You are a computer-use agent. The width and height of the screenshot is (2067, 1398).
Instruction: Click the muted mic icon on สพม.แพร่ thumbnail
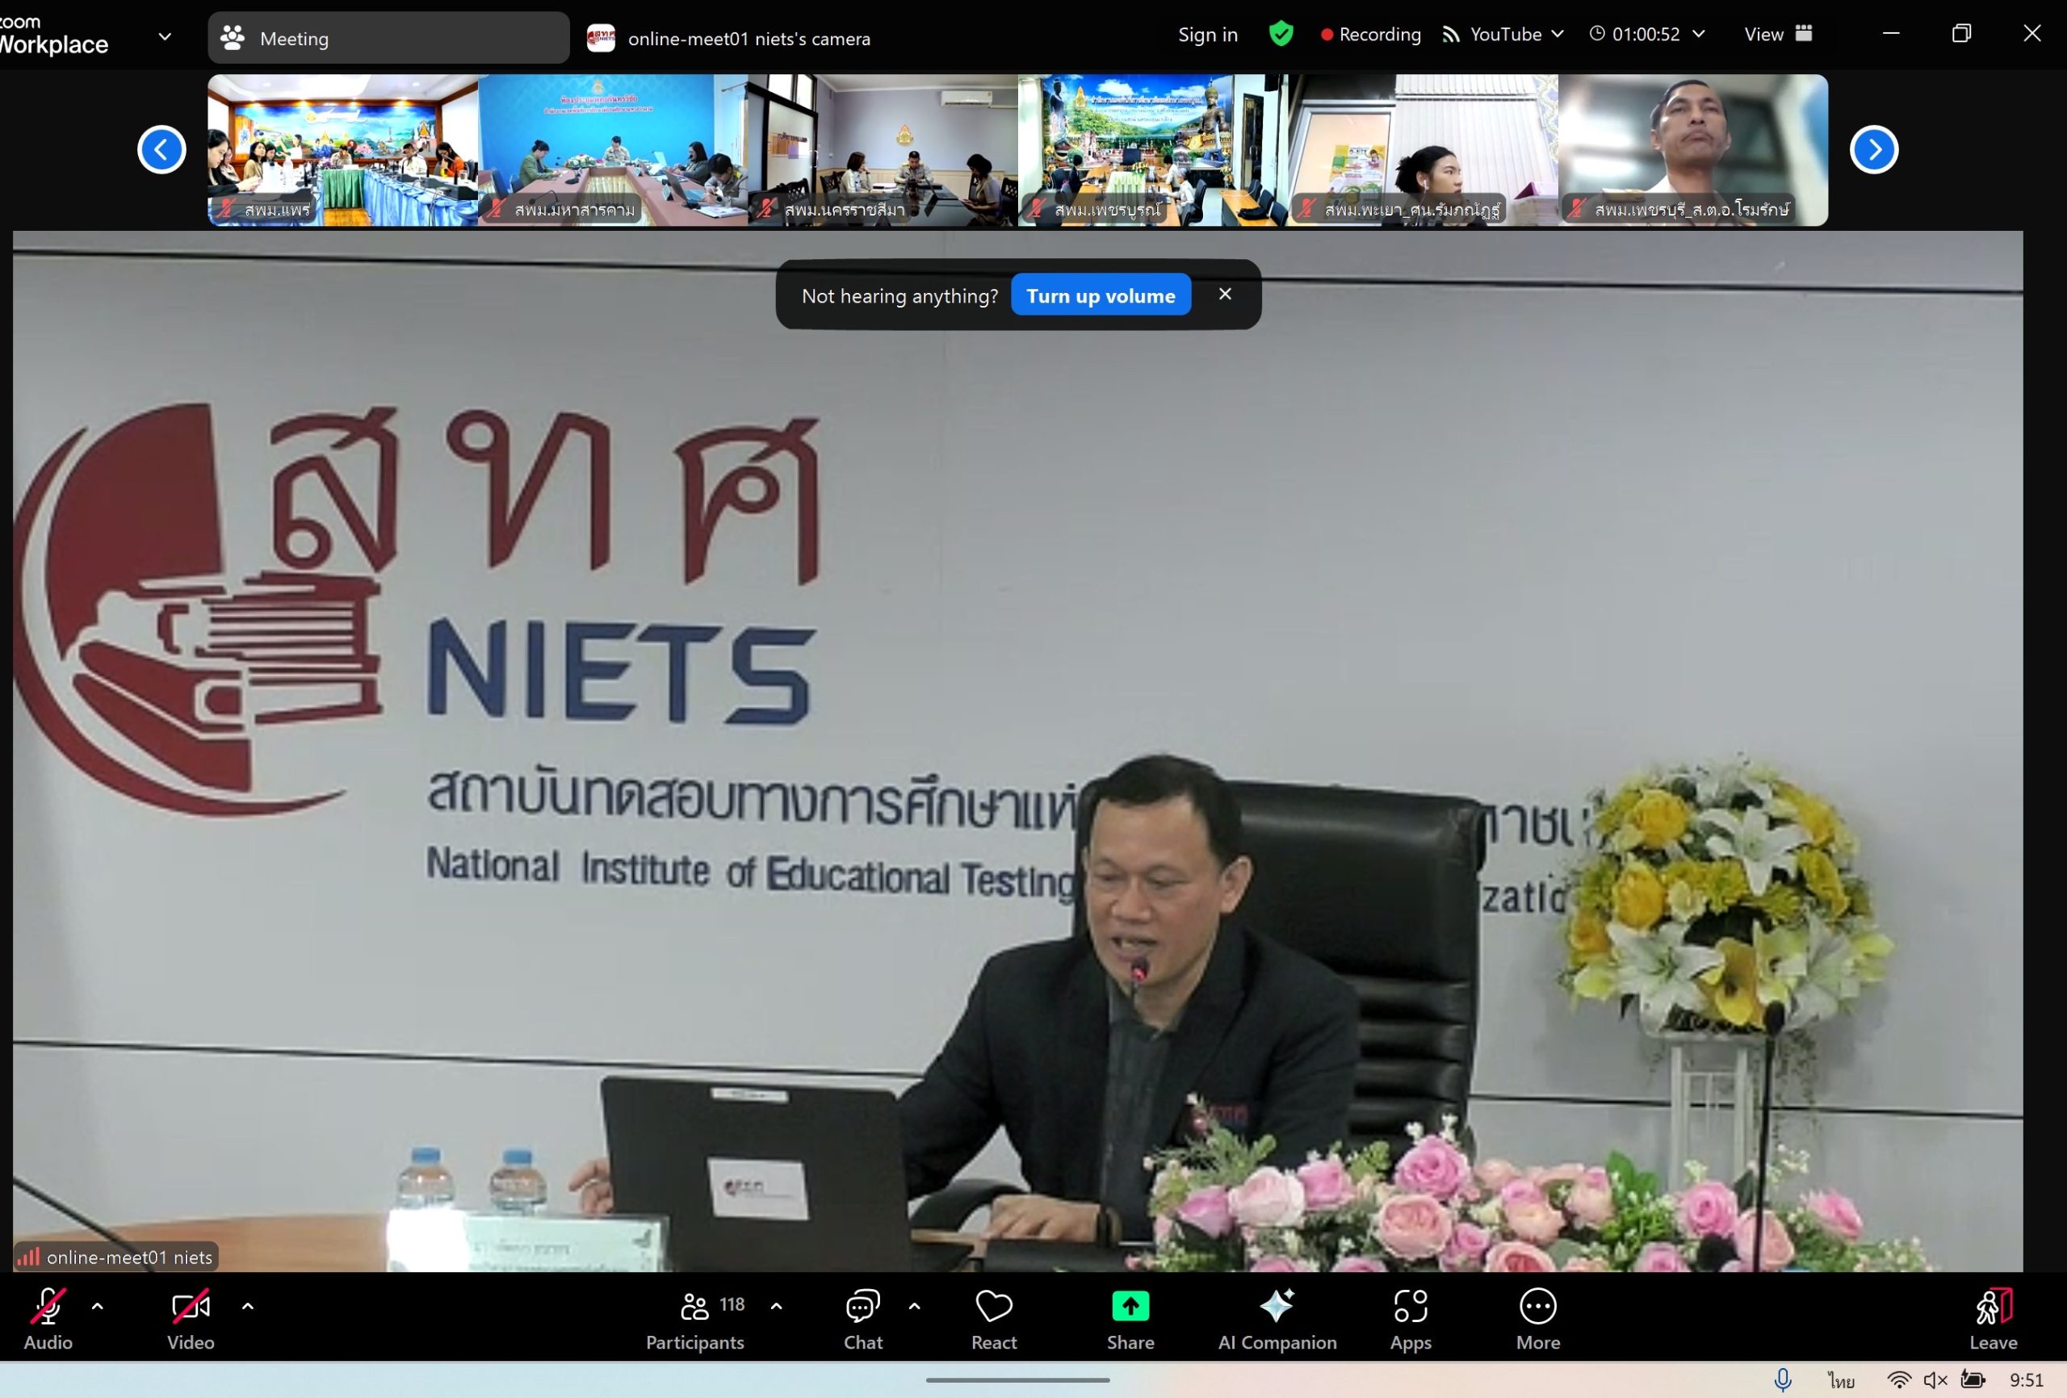[227, 209]
